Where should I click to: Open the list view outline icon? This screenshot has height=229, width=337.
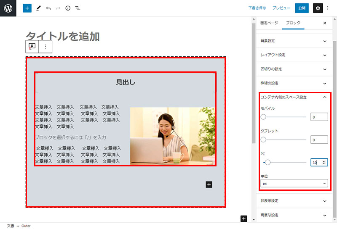pos(78,8)
